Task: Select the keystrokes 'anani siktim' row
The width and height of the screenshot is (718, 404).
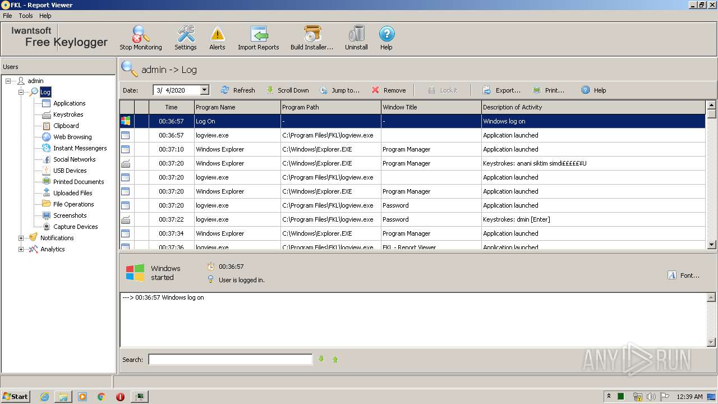Action: 412,163
